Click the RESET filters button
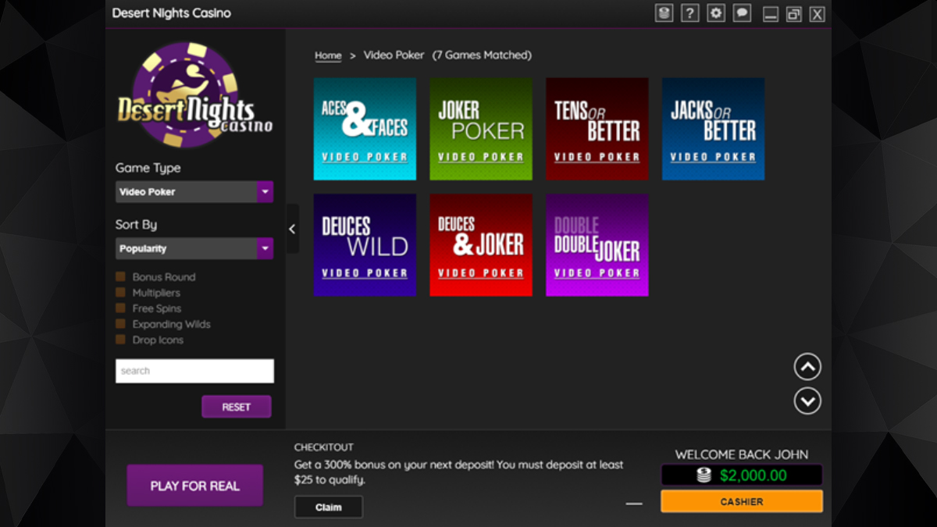This screenshot has width=937, height=527. click(x=237, y=407)
